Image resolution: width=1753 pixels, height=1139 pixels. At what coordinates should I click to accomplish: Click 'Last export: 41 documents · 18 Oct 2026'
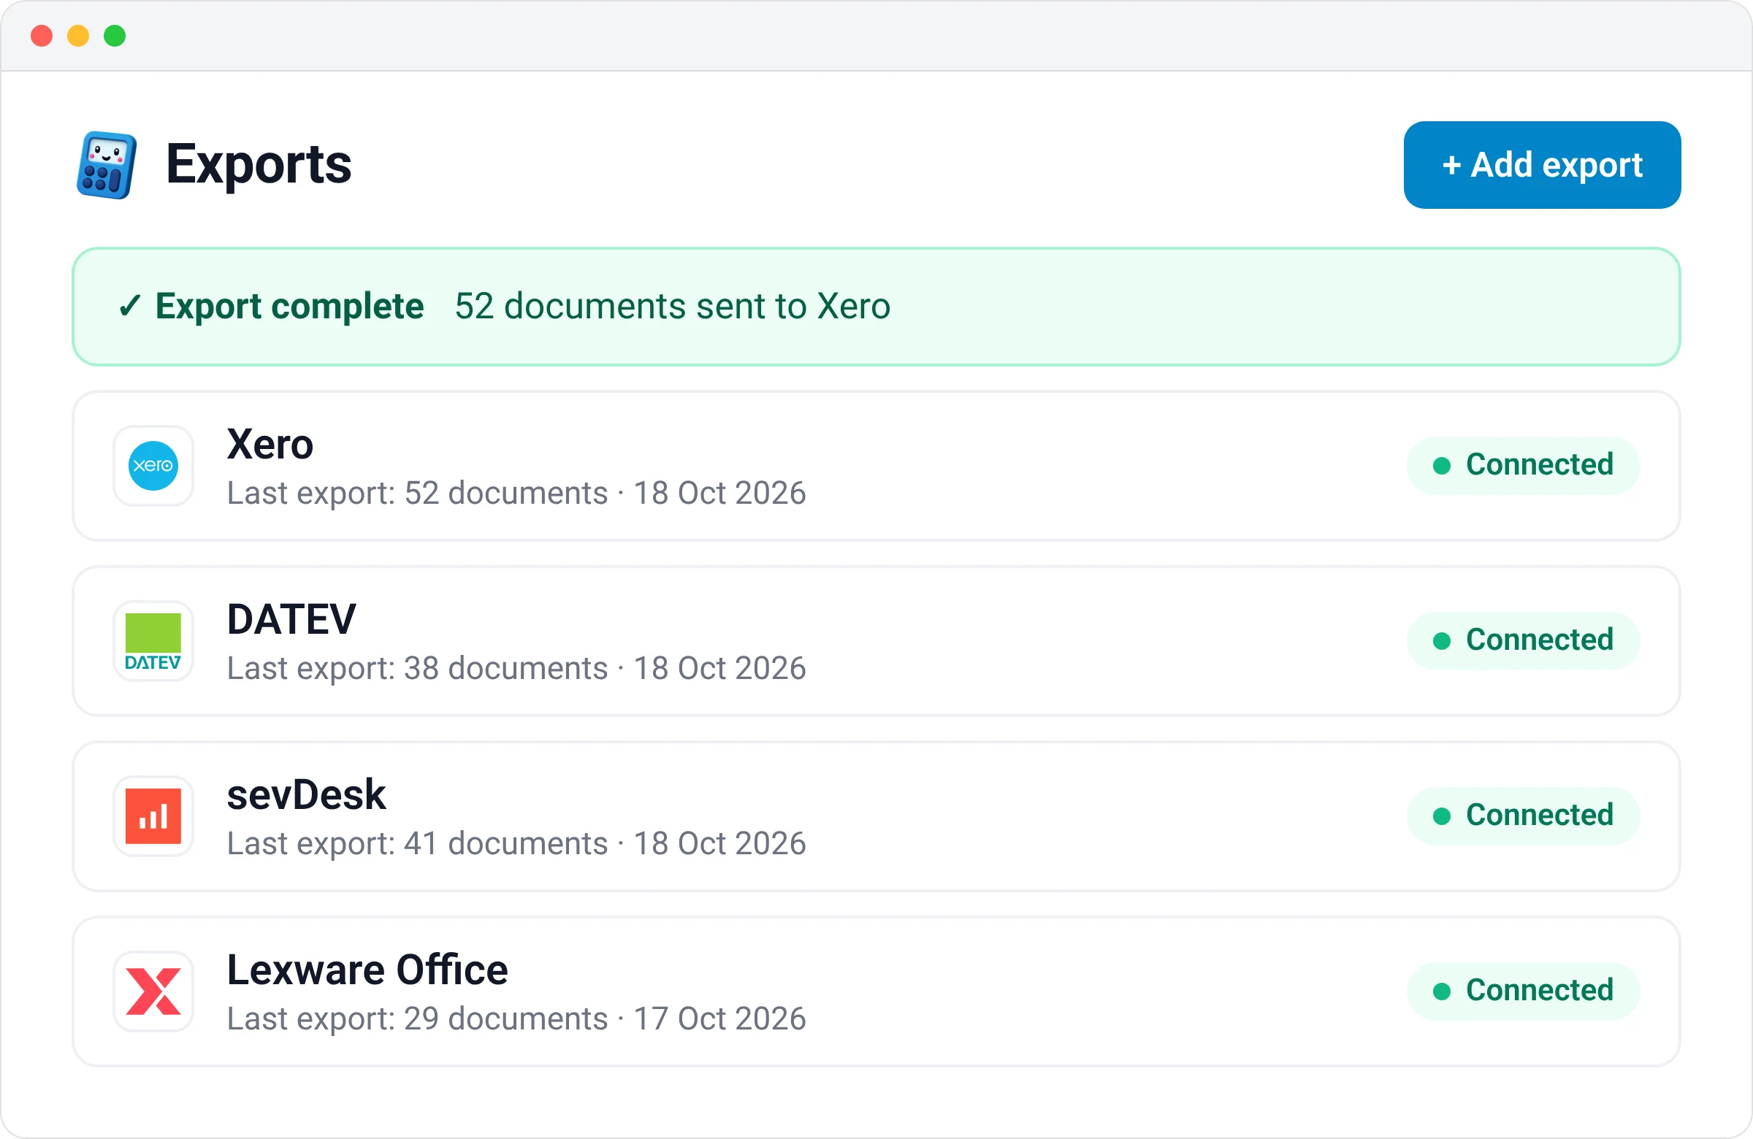[516, 844]
